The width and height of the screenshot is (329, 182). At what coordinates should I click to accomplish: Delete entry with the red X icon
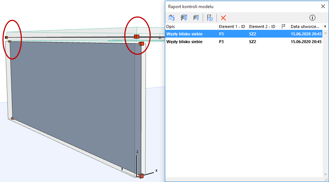pyautogui.click(x=223, y=18)
